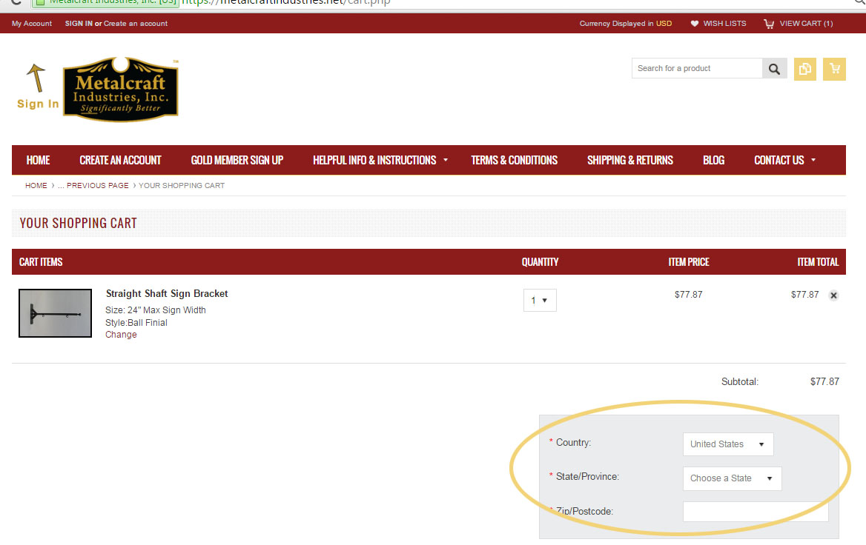Image resolution: width=866 pixels, height=545 pixels.
Task: Click the heart Wish Lists icon
Action: pyautogui.click(x=695, y=24)
